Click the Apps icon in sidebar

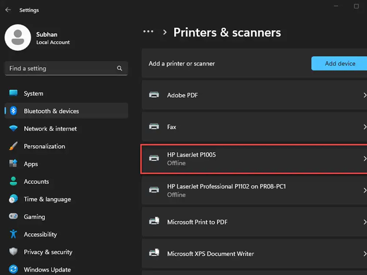[13, 164]
